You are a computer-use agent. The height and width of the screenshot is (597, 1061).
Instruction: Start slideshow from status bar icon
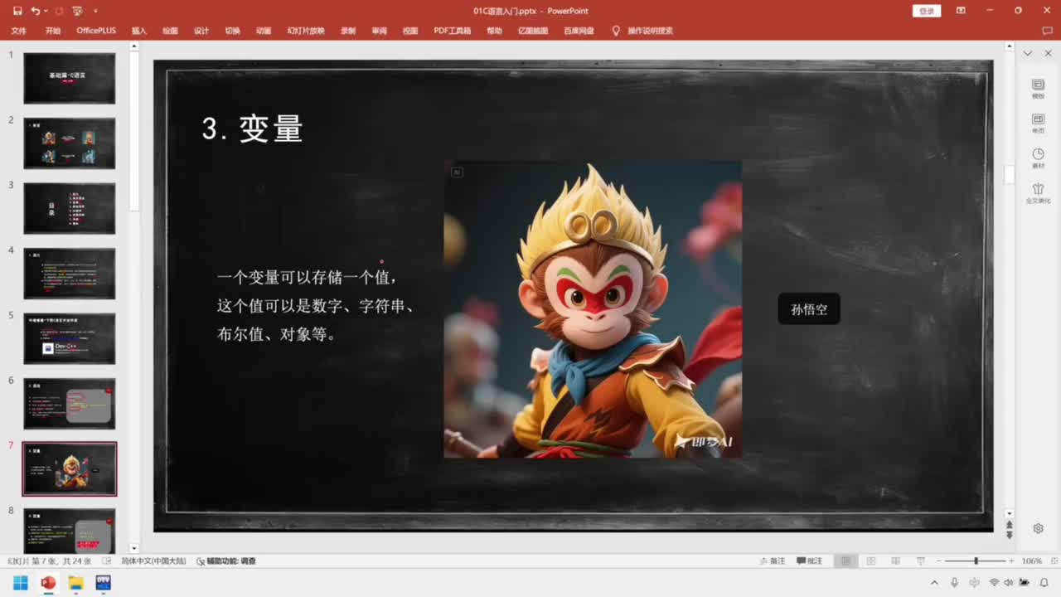pos(921,561)
